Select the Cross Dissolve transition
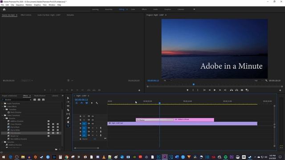 [16, 124]
